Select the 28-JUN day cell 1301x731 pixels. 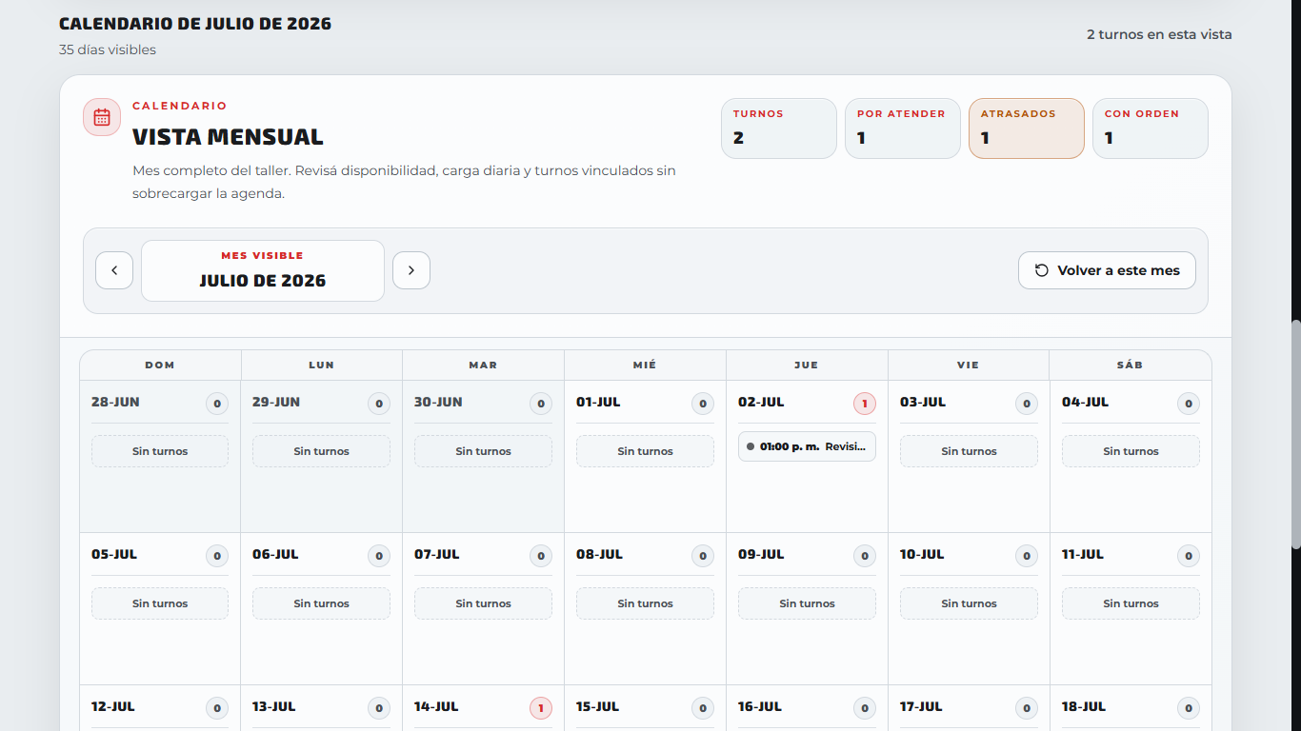160,456
